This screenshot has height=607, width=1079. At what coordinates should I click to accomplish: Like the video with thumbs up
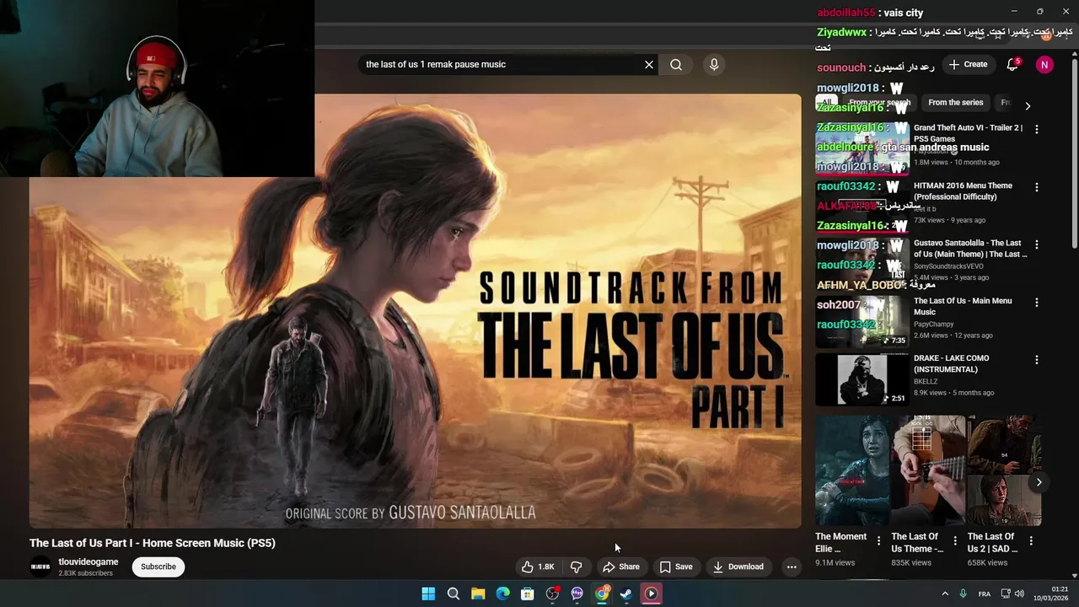point(538,567)
